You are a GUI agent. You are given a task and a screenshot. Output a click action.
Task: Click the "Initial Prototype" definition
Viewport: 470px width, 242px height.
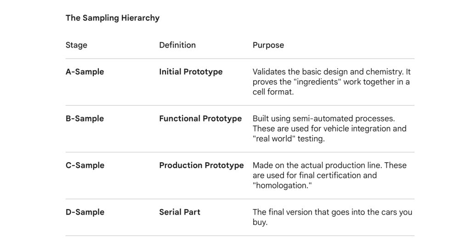(x=191, y=72)
